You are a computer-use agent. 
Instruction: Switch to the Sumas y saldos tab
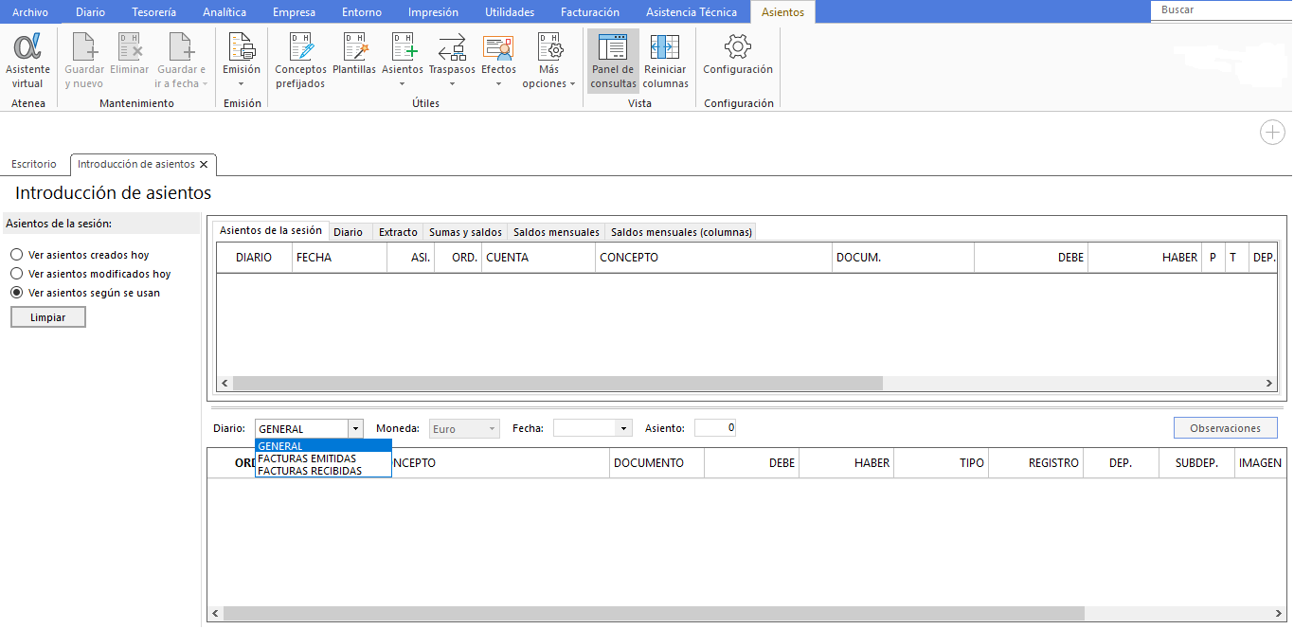(465, 232)
